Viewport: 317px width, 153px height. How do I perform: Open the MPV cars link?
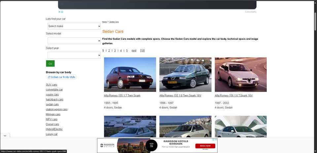click(x=52, y=119)
